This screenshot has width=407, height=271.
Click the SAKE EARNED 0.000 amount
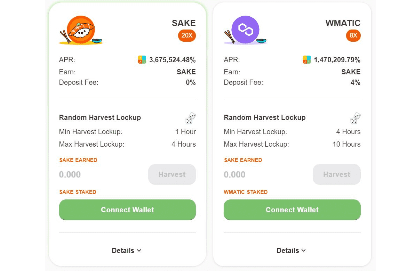[x=70, y=174]
